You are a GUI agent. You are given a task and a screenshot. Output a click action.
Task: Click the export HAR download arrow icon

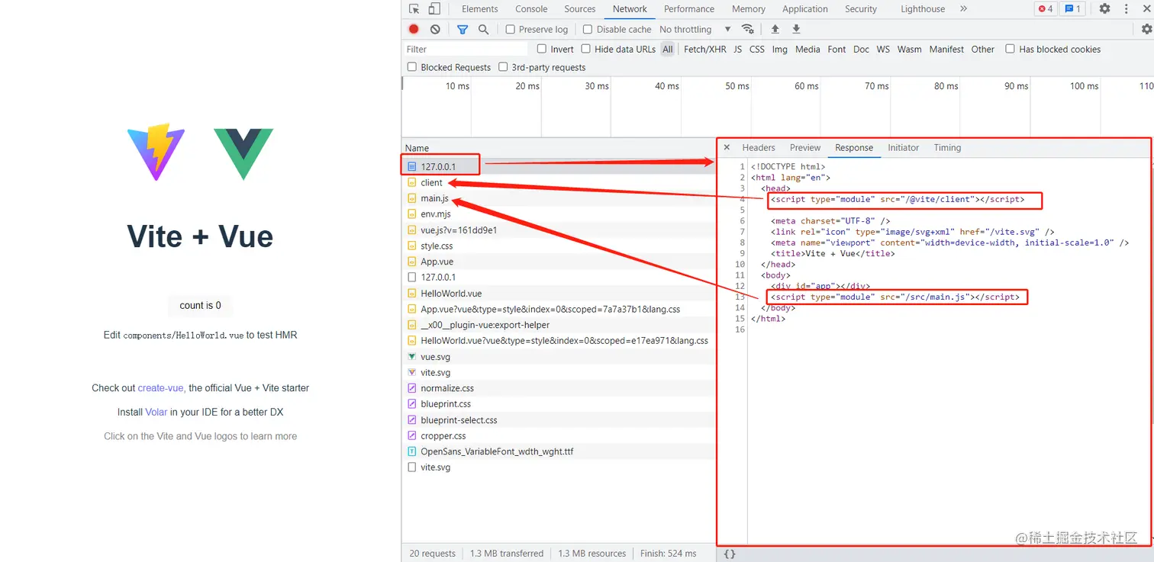pos(796,29)
